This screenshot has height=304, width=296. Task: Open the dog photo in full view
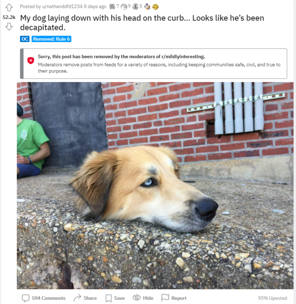click(155, 185)
